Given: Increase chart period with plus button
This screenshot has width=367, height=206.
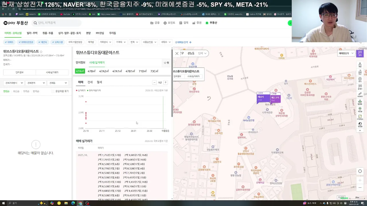Looking at the screenshot, I should click(165, 82).
